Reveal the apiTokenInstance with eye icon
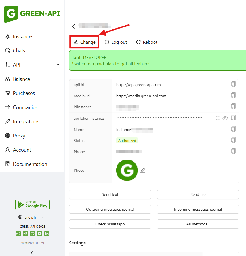The image size is (246, 256). point(225,118)
